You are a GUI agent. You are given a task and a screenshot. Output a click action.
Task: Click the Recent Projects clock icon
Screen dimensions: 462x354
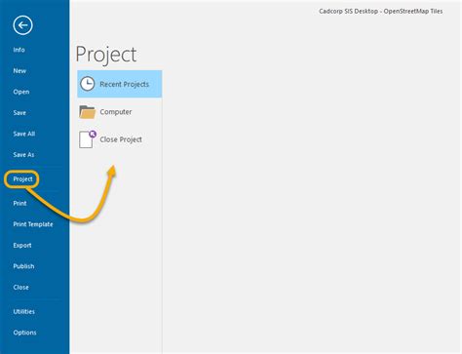click(x=88, y=84)
